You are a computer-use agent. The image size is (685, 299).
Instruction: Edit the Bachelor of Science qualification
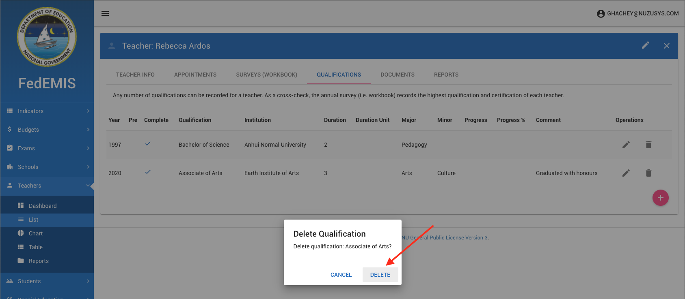(x=626, y=145)
